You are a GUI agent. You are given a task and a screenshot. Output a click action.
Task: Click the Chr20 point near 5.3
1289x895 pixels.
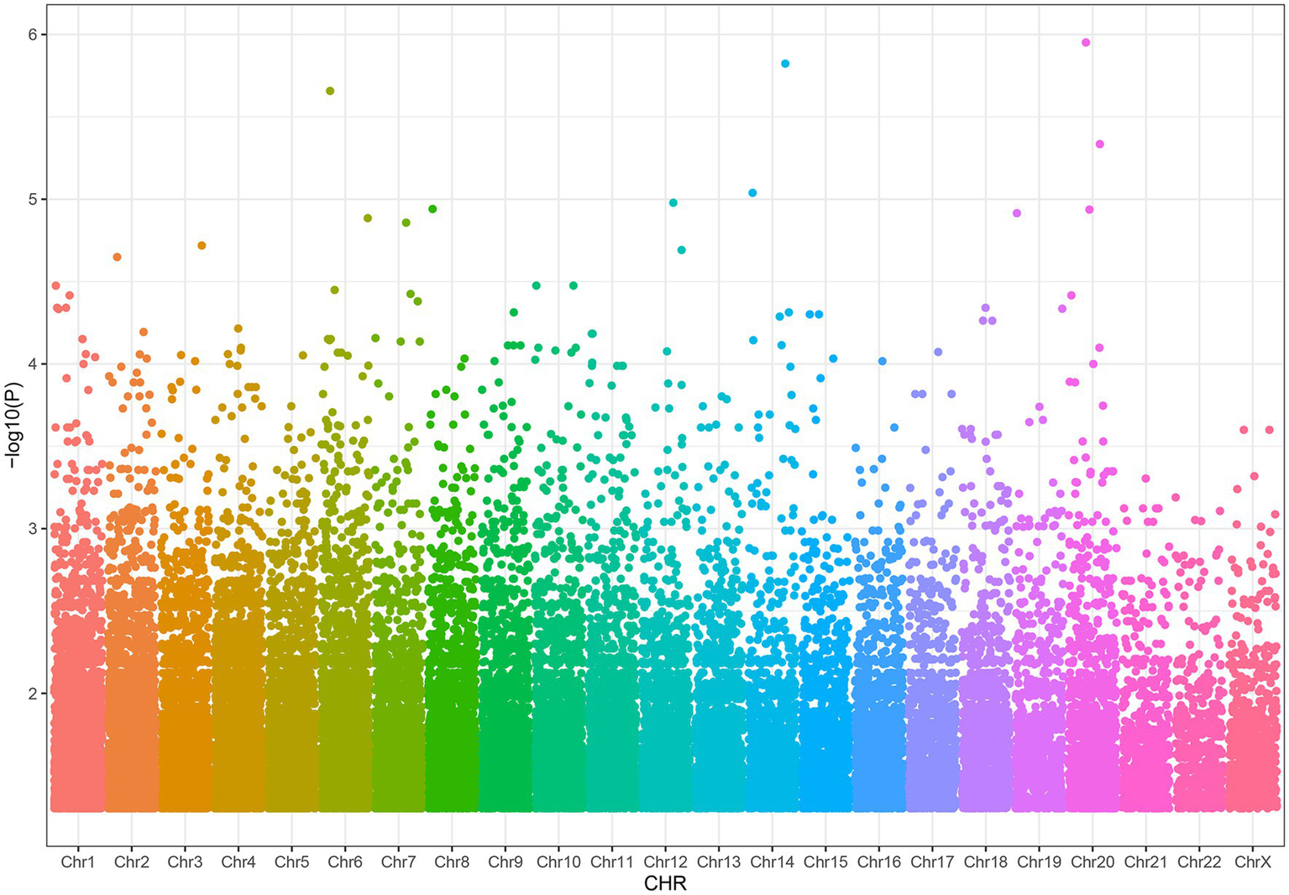coord(1099,144)
